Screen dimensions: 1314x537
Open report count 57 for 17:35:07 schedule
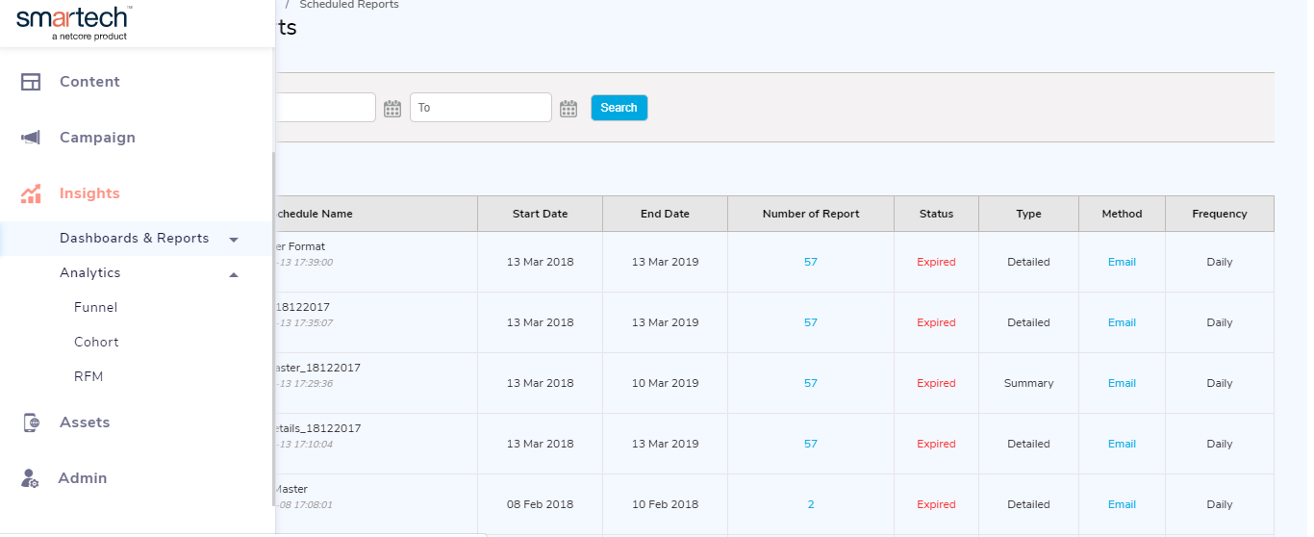811,322
